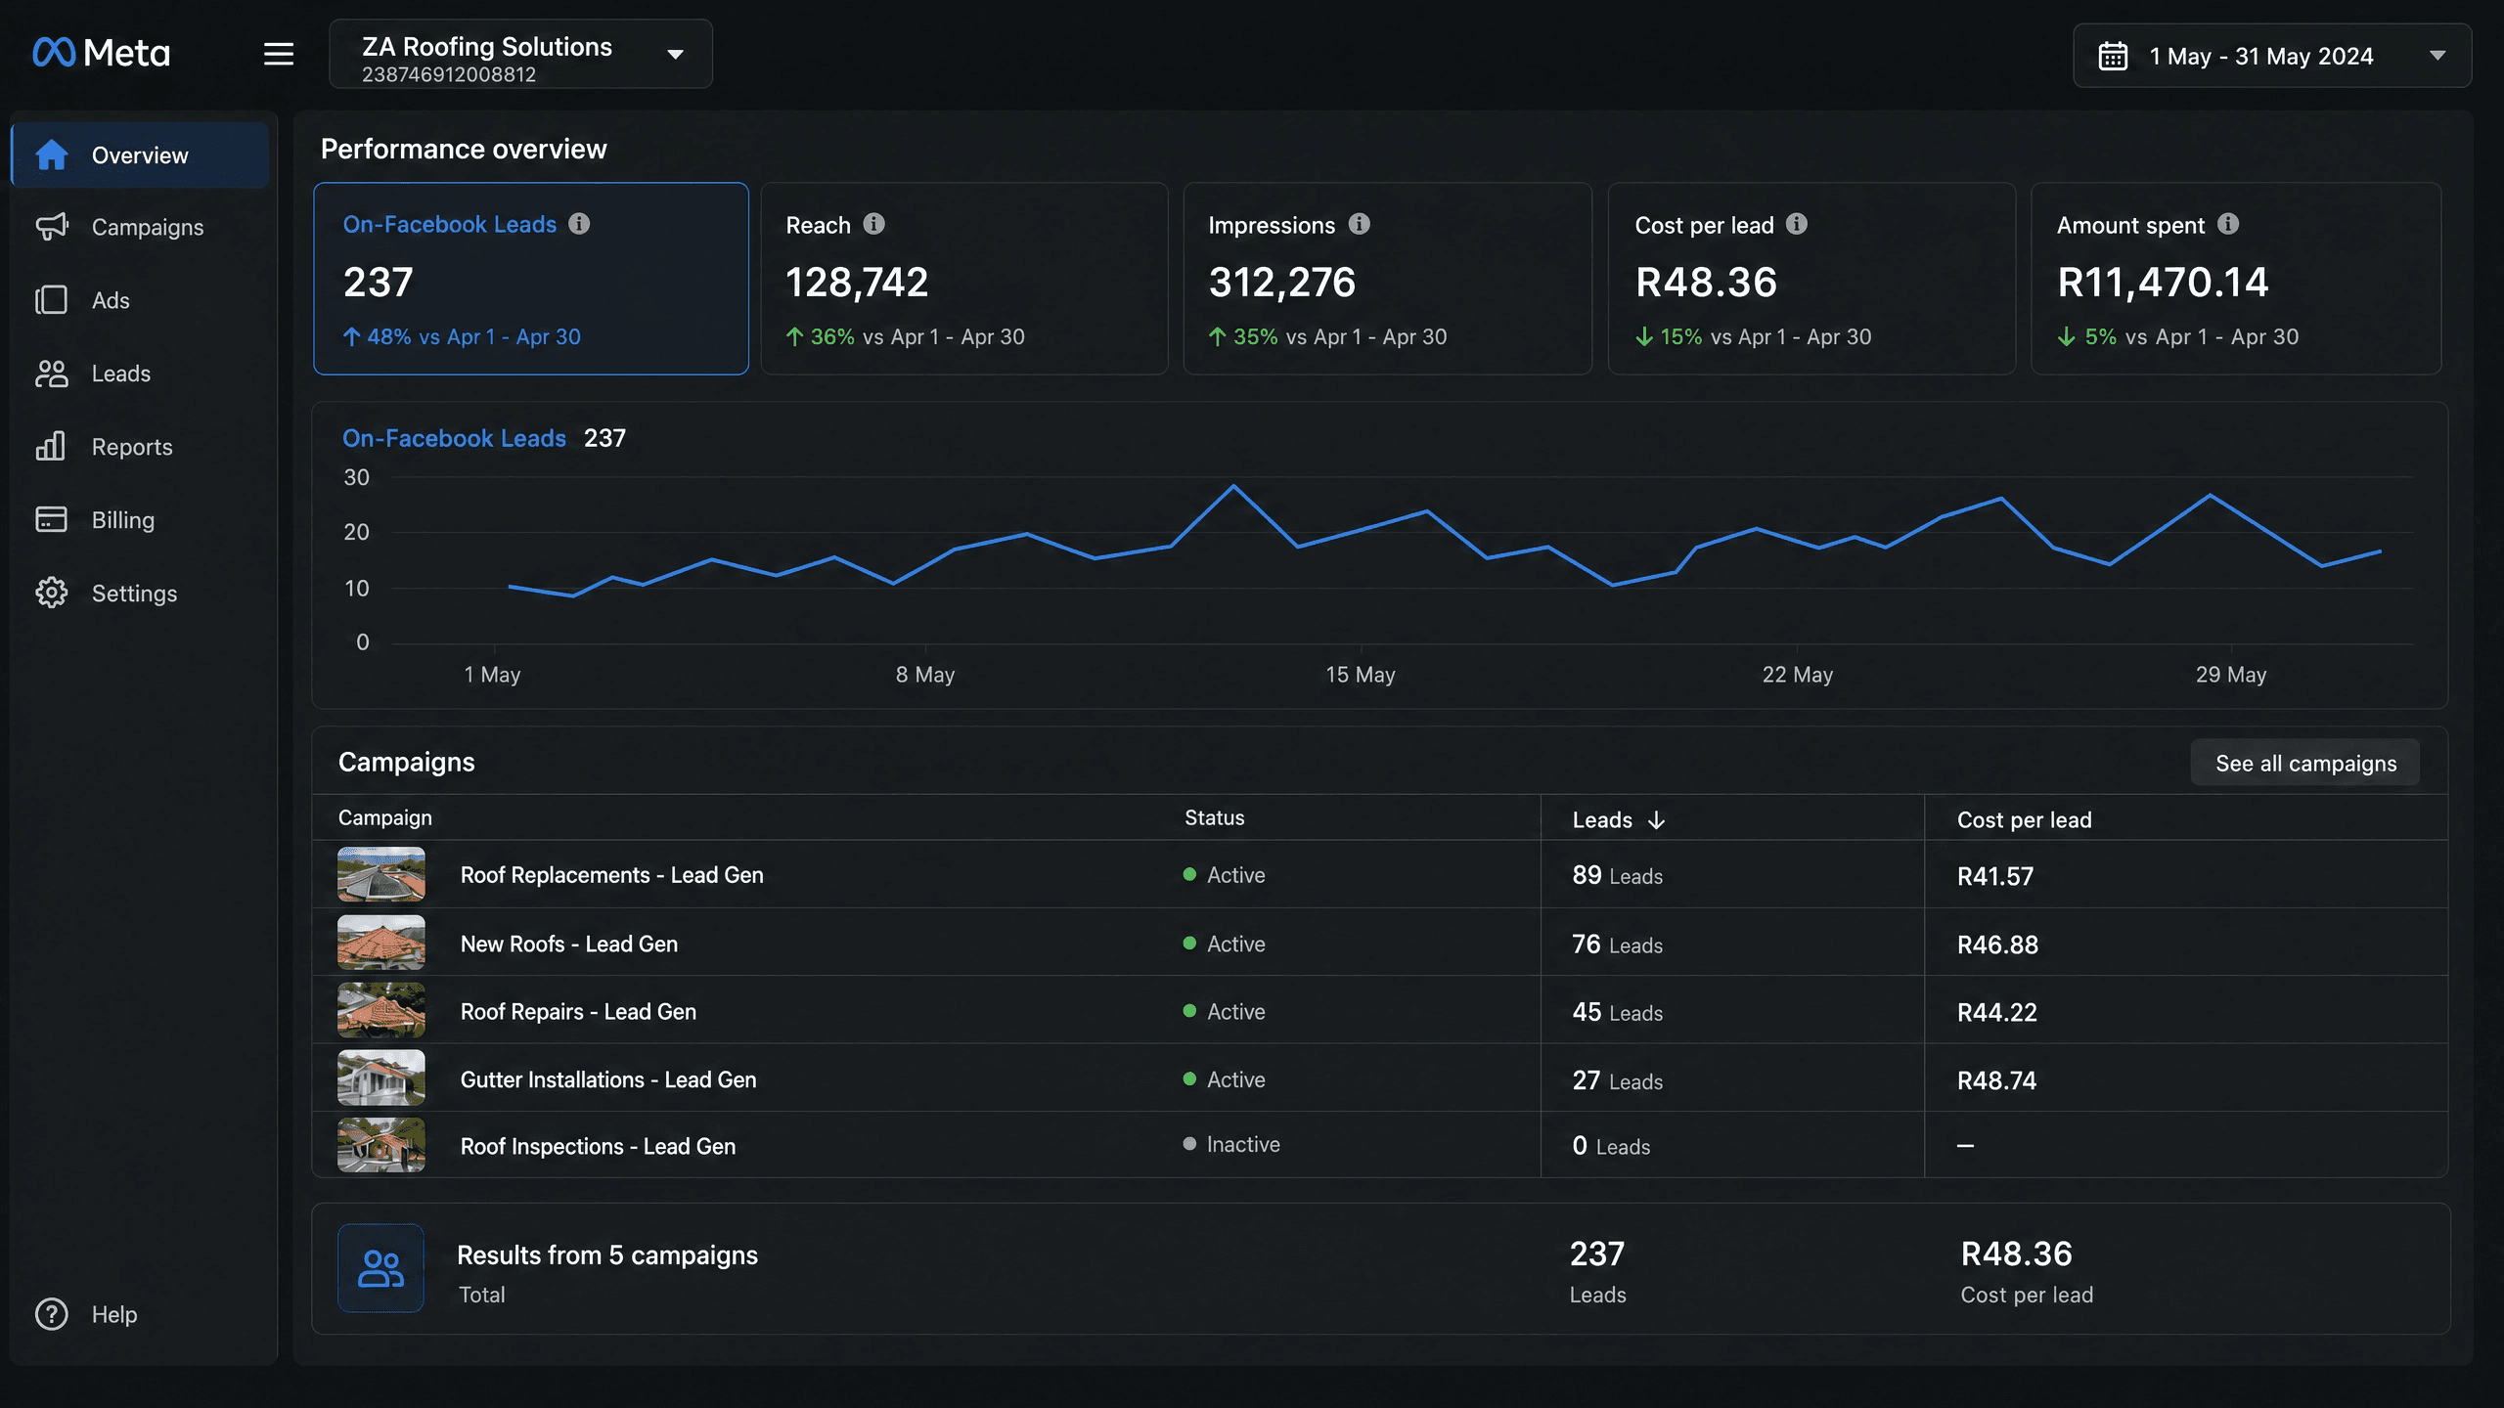The width and height of the screenshot is (2504, 1408).
Task: Click the Roof Replacements campaign thumbnail
Action: [381, 874]
